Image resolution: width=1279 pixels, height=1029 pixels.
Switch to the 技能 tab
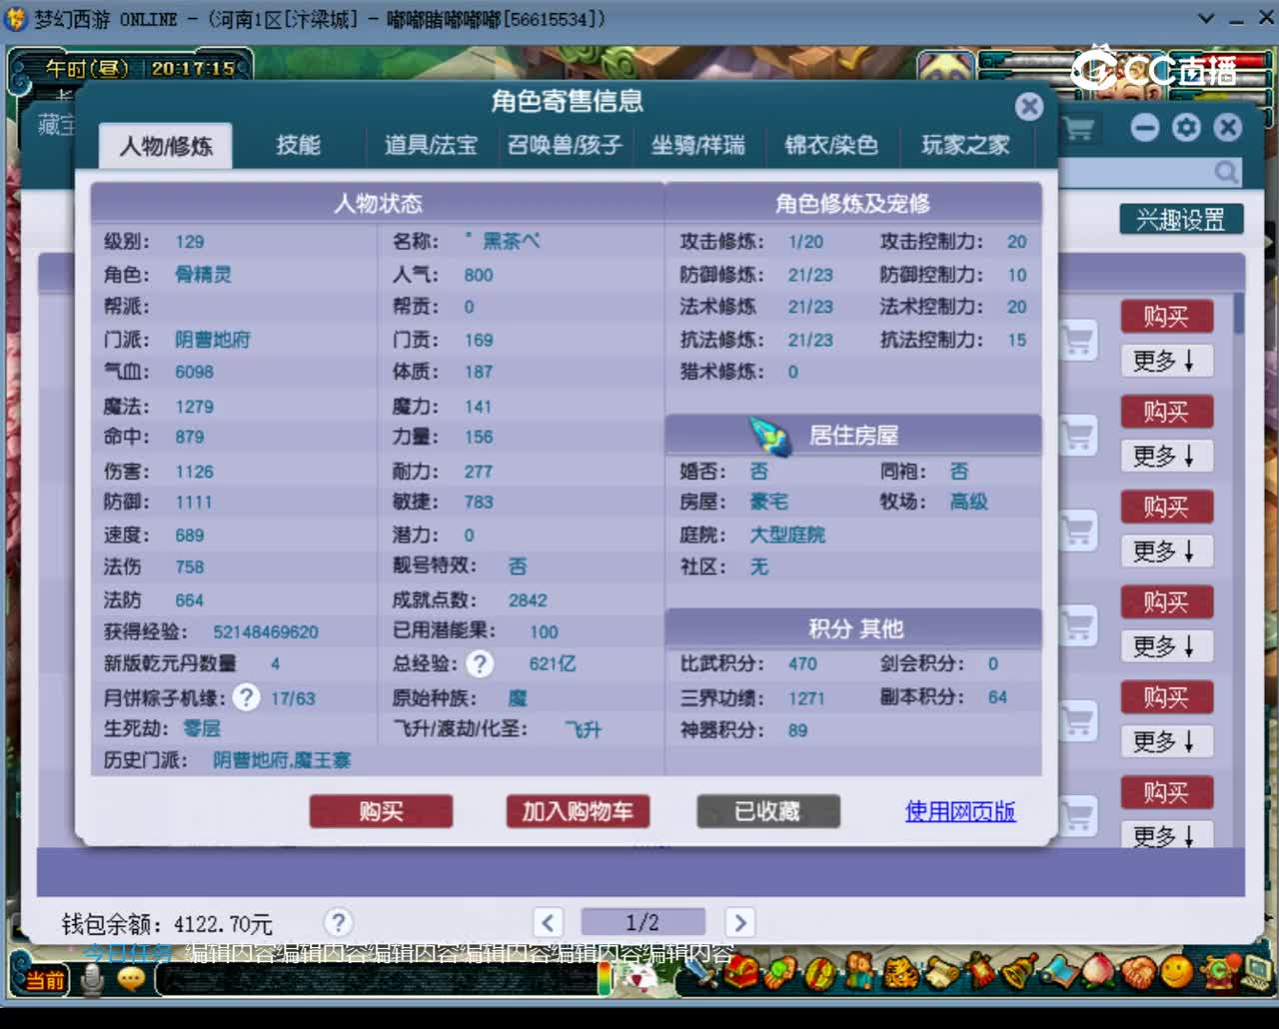[298, 146]
